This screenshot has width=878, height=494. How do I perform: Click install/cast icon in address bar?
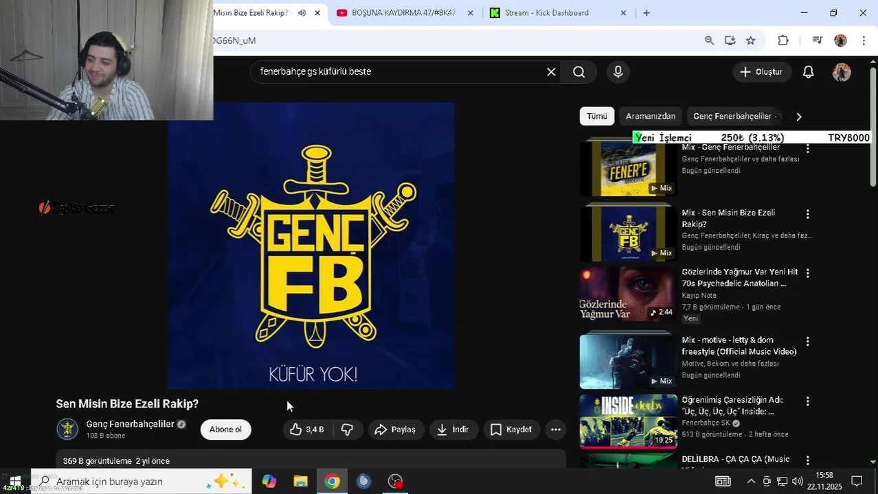tap(730, 40)
